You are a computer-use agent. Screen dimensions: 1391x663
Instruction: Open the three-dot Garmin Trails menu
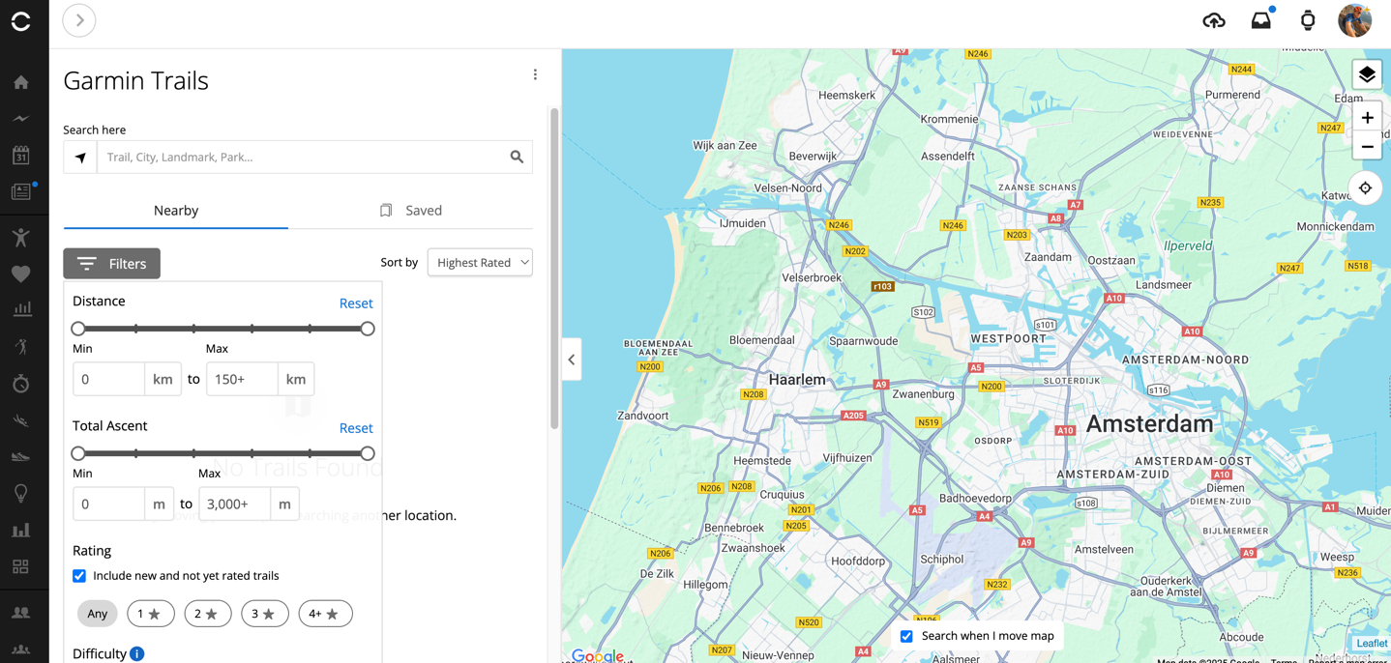point(535,74)
